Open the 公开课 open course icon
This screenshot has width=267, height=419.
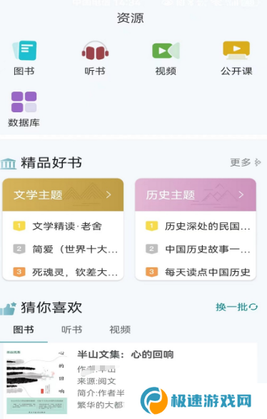coord(236,50)
